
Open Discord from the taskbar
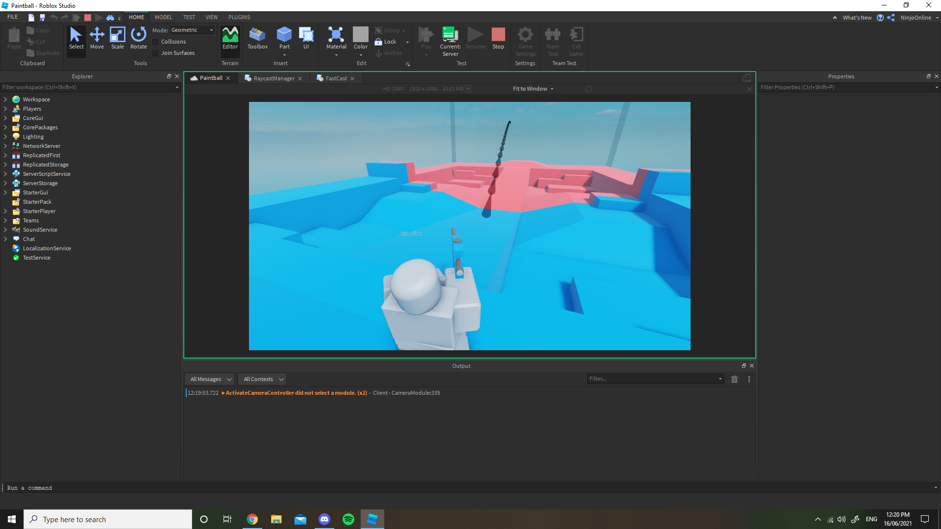point(324,519)
